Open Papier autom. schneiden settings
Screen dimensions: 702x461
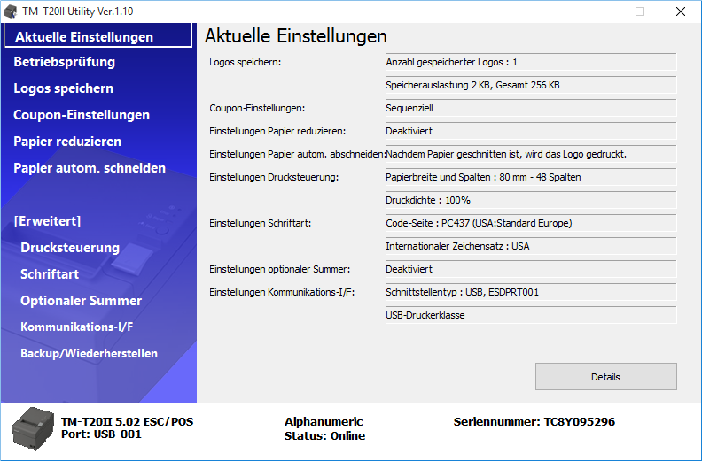pos(90,168)
